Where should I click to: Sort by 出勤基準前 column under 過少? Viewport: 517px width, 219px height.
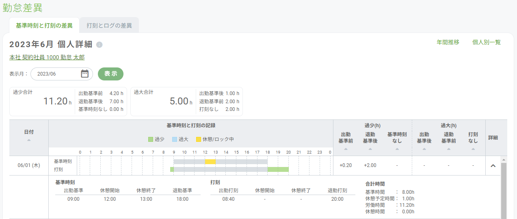[346, 149]
